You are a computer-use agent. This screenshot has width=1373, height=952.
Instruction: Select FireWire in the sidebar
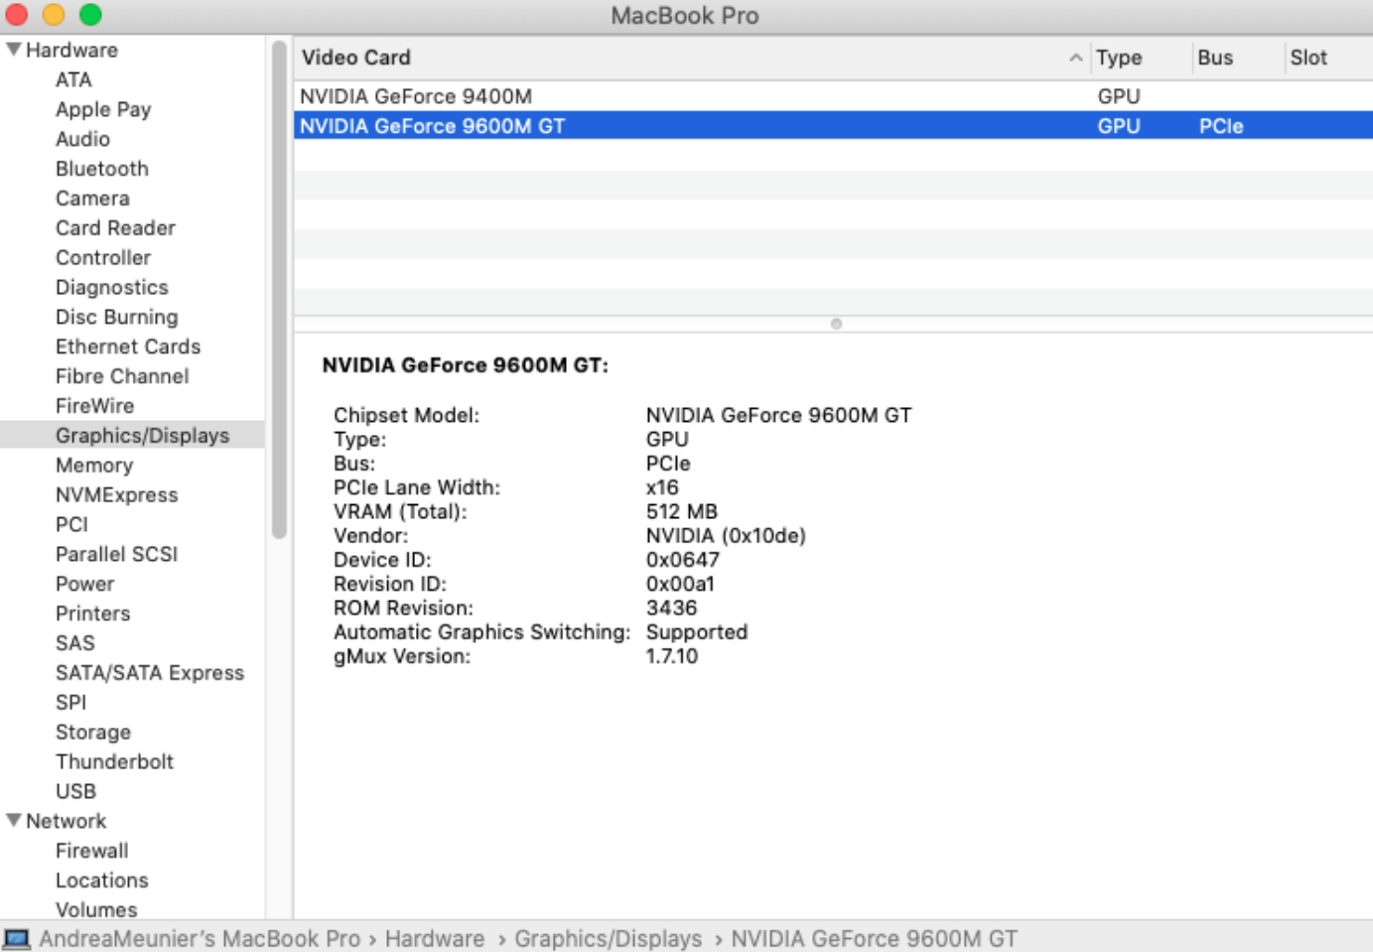click(x=94, y=406)
